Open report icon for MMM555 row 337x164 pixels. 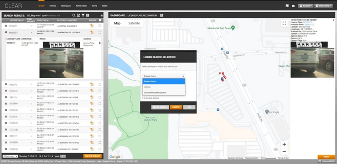(x=92, y=32)
